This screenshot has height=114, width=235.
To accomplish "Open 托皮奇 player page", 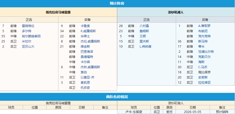I will coord(85,88).
